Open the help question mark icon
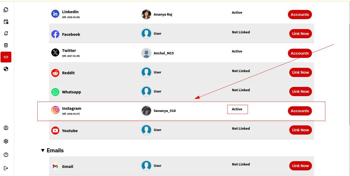 [x=6, y=155]
